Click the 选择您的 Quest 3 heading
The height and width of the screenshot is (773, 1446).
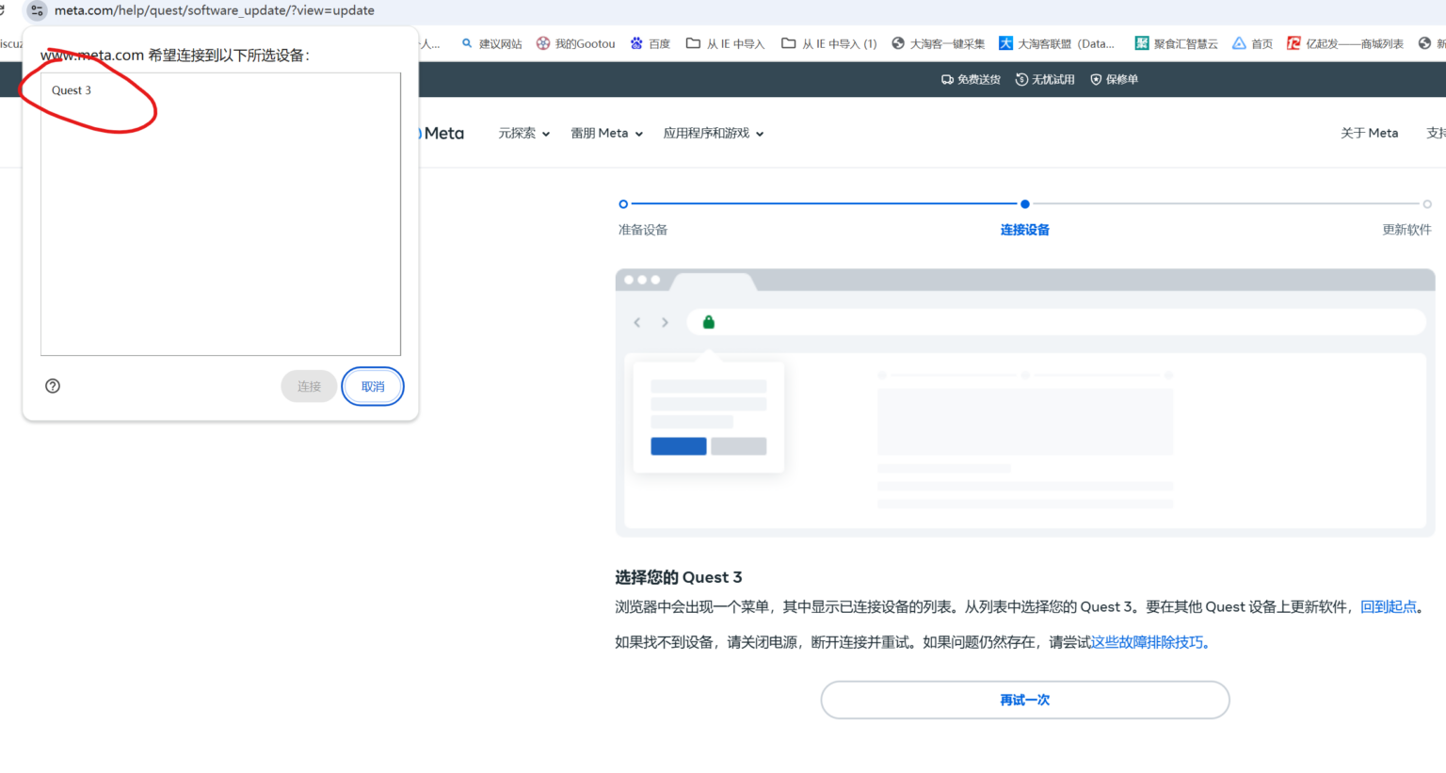(x=679, y=577)
